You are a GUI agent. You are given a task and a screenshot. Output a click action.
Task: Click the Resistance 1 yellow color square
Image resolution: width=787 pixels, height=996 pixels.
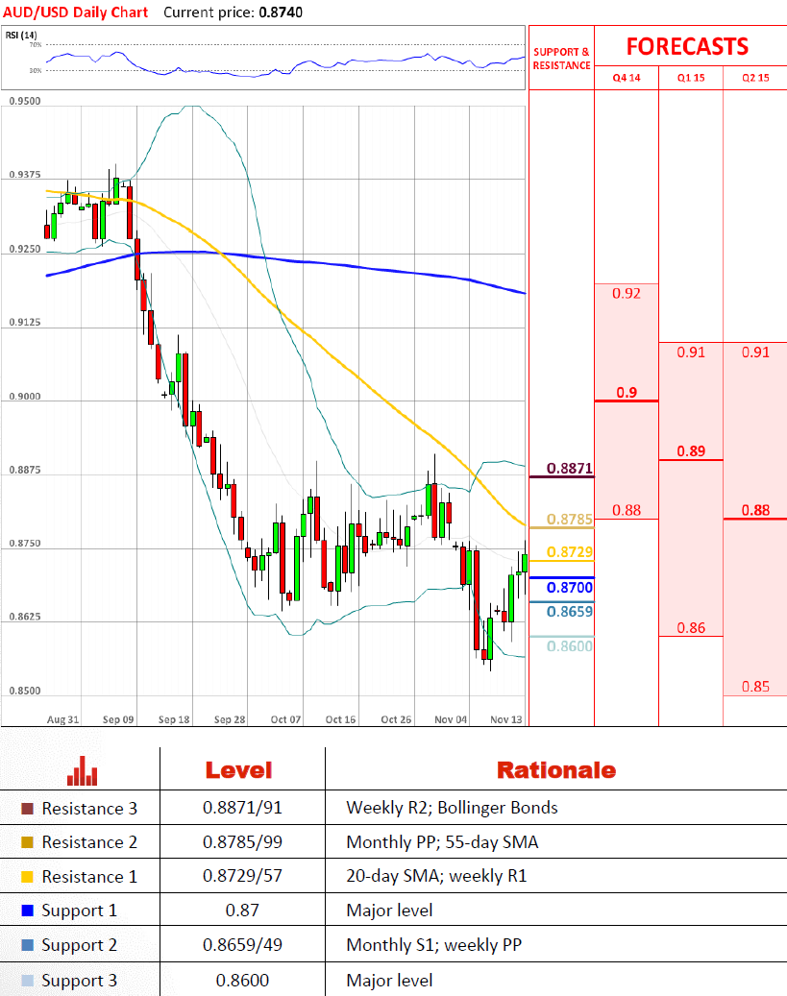click(x=27, y=877)
